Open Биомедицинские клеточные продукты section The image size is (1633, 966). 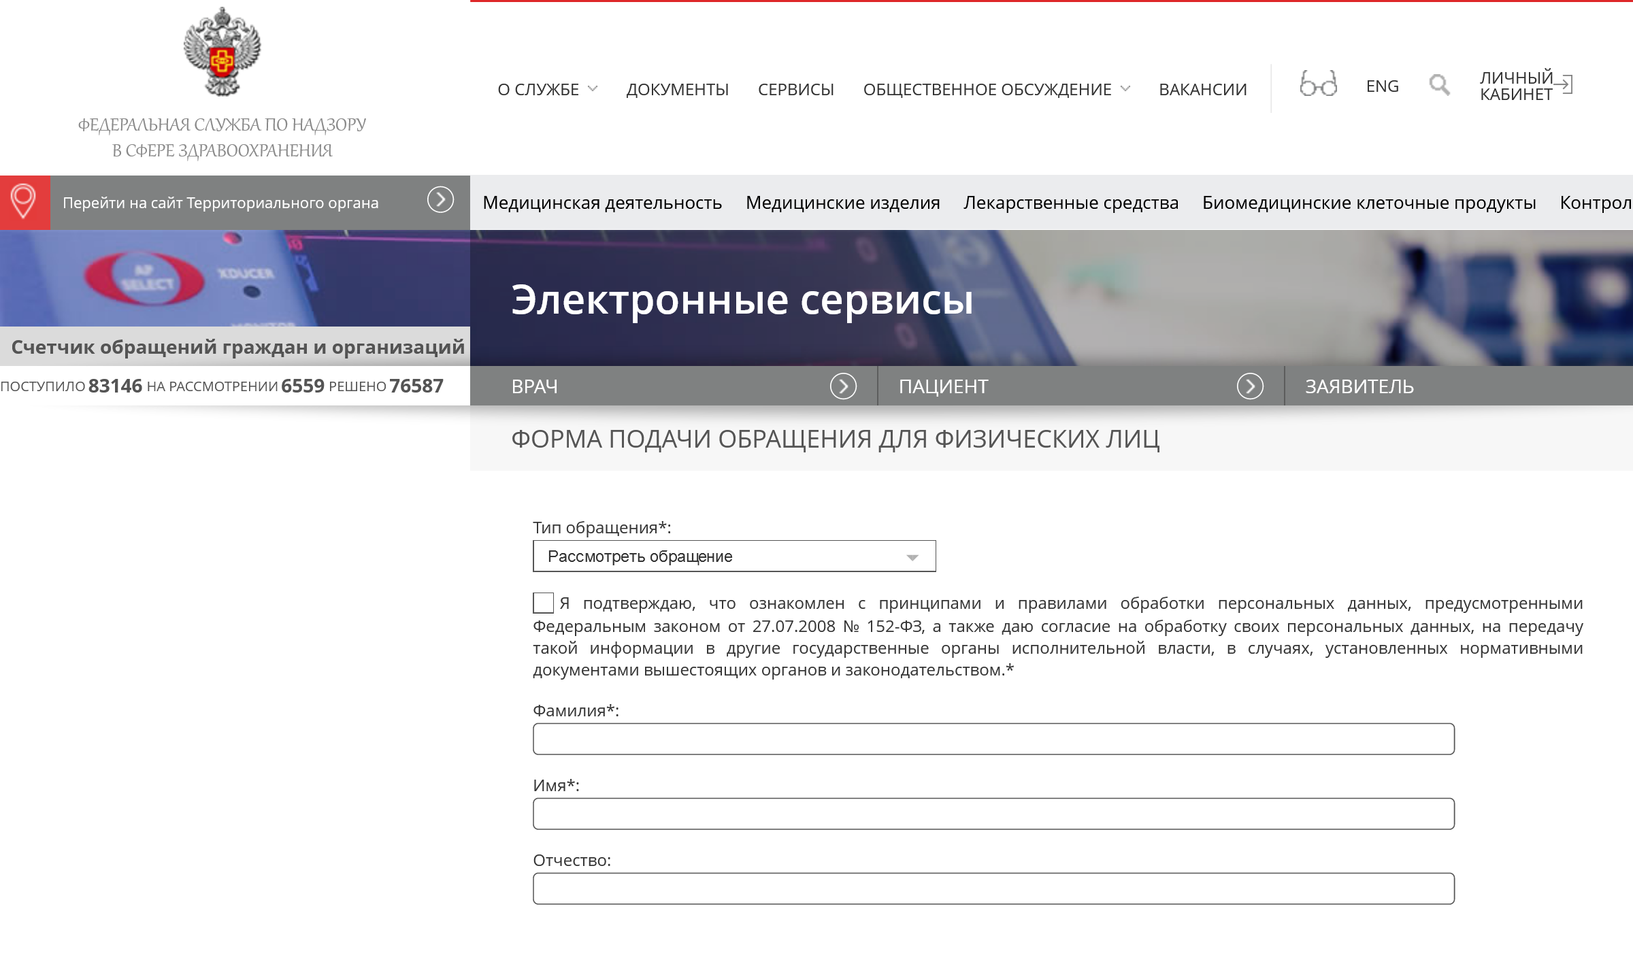pos(1369,203)
